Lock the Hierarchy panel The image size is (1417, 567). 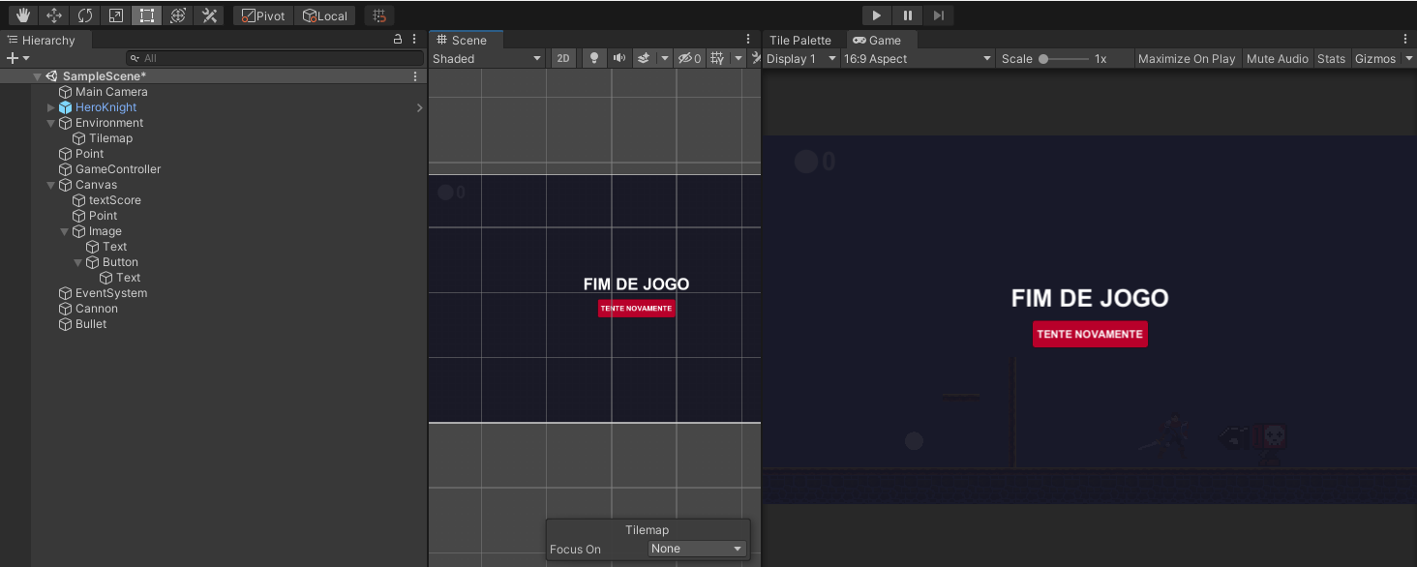[398, 40]
